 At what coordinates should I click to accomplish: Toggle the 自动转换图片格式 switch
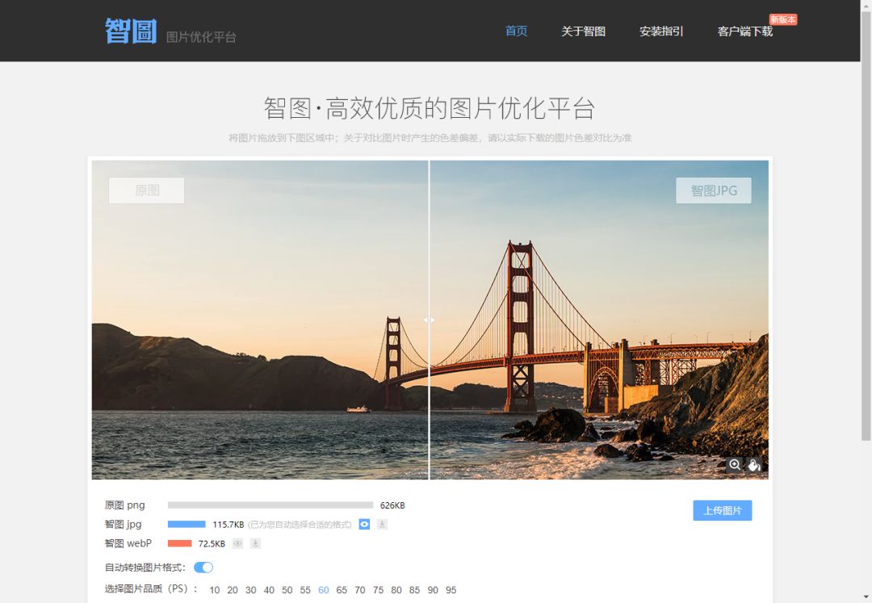(203, 567)
